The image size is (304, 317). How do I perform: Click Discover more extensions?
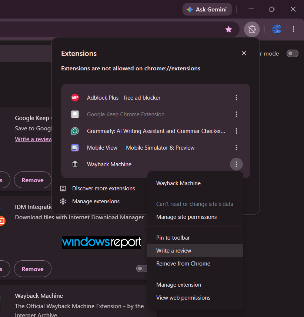point(103,188)
